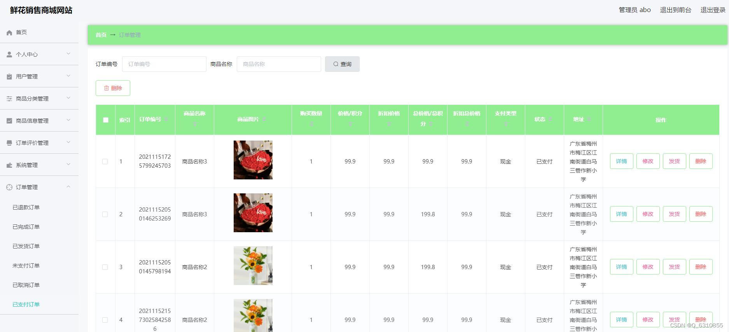Click the comment icon beside 订单评价管理
Image resolution: width=729 pixels, height=332 pixels.
click(x=9, y=143)
